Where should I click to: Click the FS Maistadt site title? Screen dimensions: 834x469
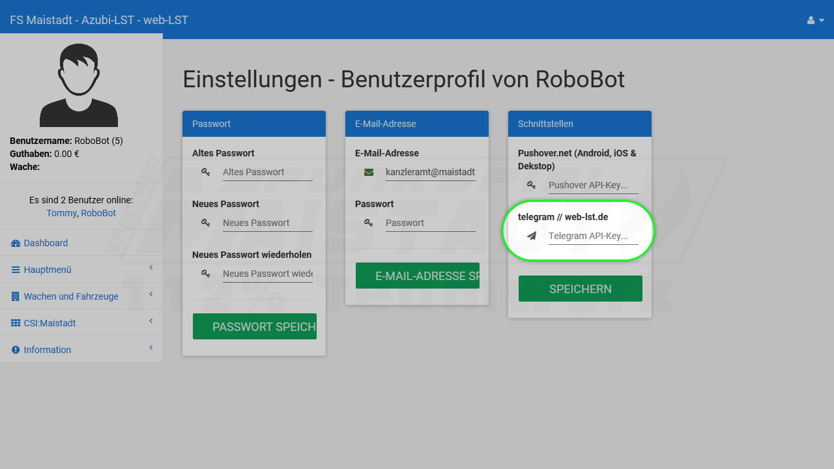pyautogui.click(x=99, y=20)
